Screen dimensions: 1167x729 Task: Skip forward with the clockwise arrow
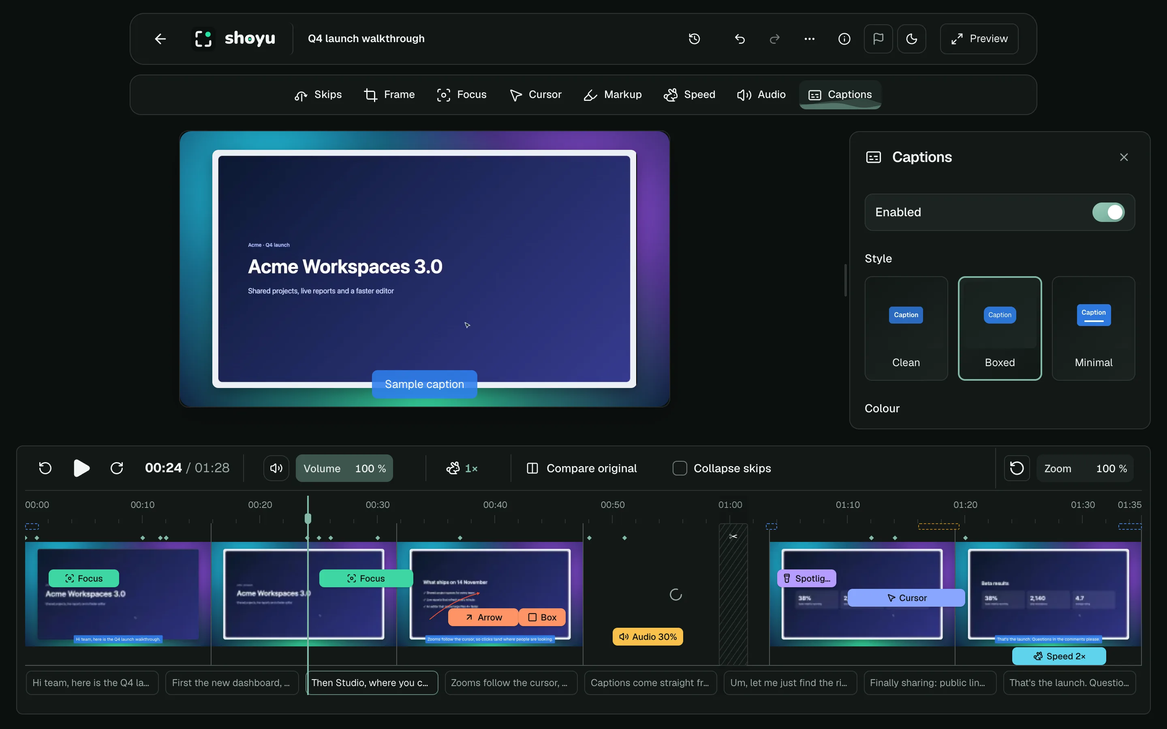click(117, 468)
